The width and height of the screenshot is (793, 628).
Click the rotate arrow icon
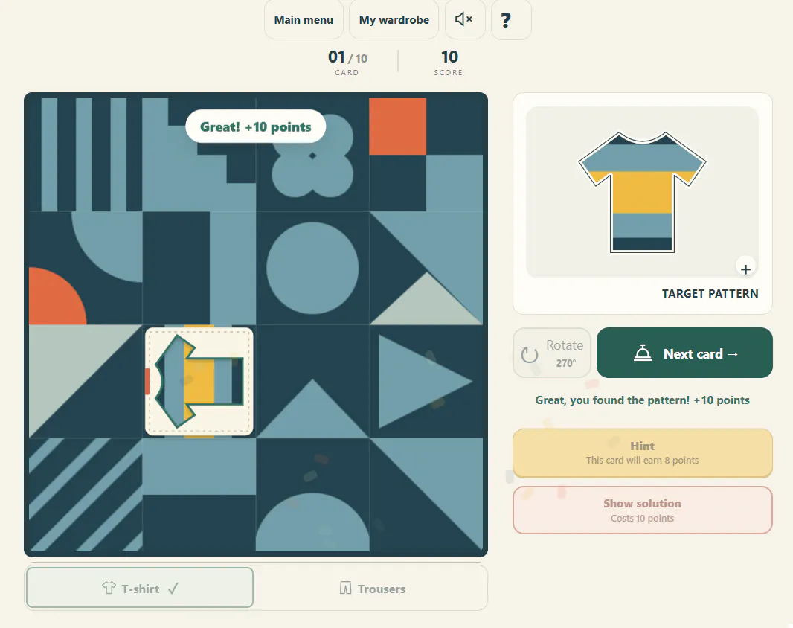530,354
